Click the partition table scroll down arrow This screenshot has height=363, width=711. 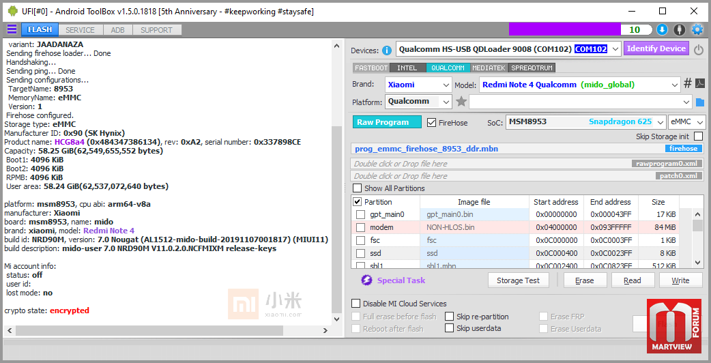tap(697, 261)
